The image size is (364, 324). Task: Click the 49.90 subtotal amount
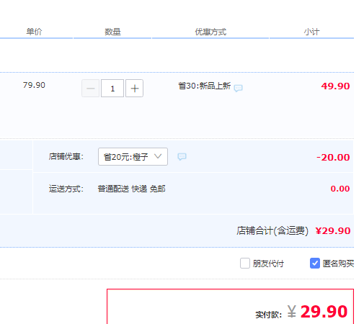[x=335, y=86]
